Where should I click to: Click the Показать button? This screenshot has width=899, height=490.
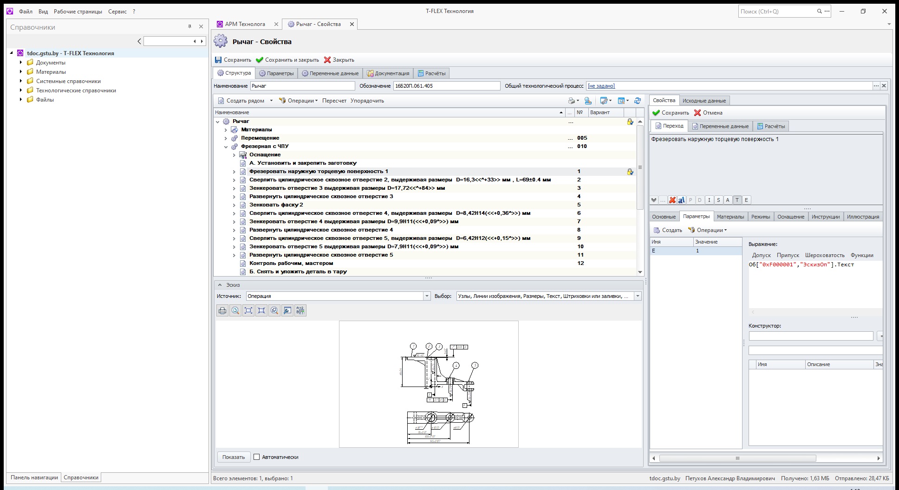click(233, 457)
